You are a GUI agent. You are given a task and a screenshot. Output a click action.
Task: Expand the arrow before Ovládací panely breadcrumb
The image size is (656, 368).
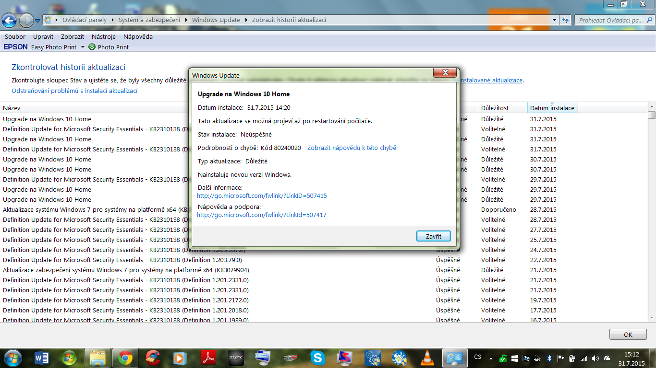(x=58, y=20)
